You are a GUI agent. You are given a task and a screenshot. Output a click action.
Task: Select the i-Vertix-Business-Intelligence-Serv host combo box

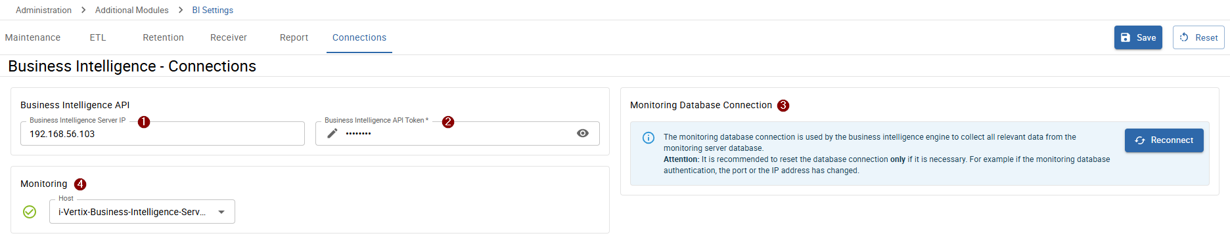(142, 212)
